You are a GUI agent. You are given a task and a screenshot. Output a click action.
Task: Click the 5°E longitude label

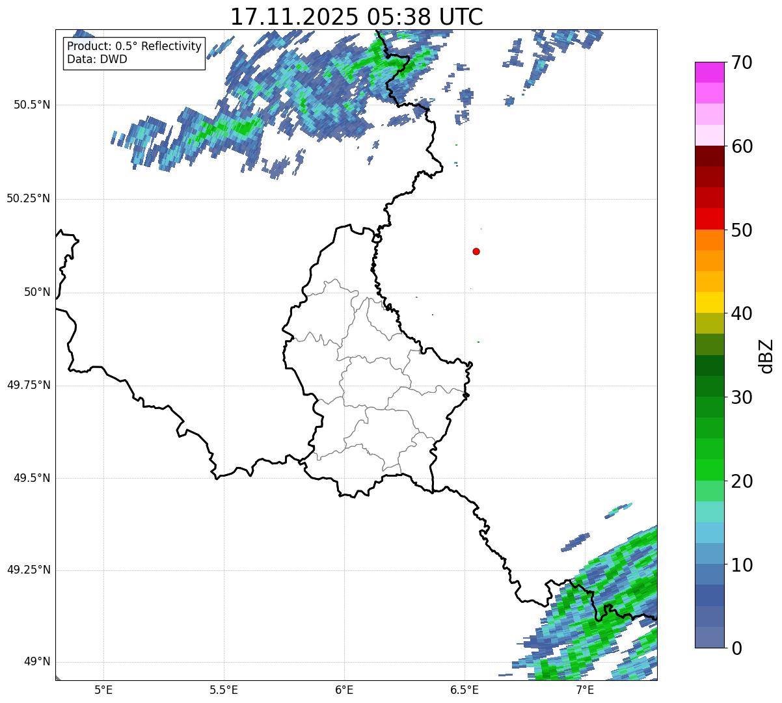103,689
